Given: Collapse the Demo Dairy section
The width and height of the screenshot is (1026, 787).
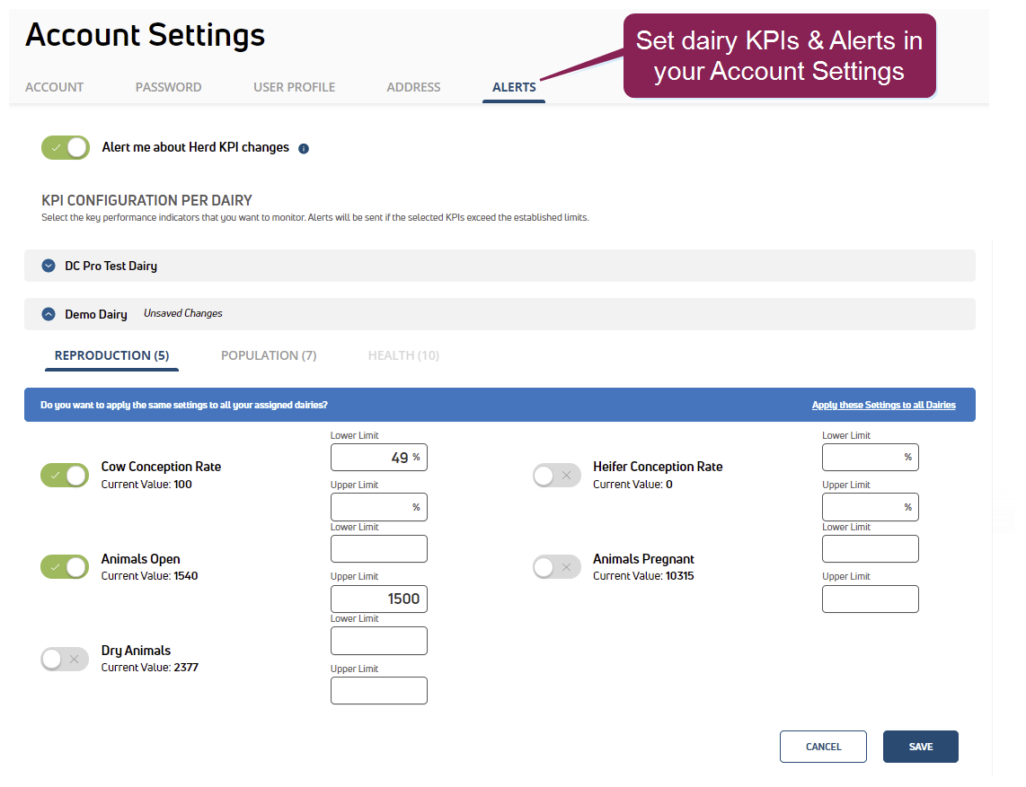Looking at the screenshot, I should (49, 314).
